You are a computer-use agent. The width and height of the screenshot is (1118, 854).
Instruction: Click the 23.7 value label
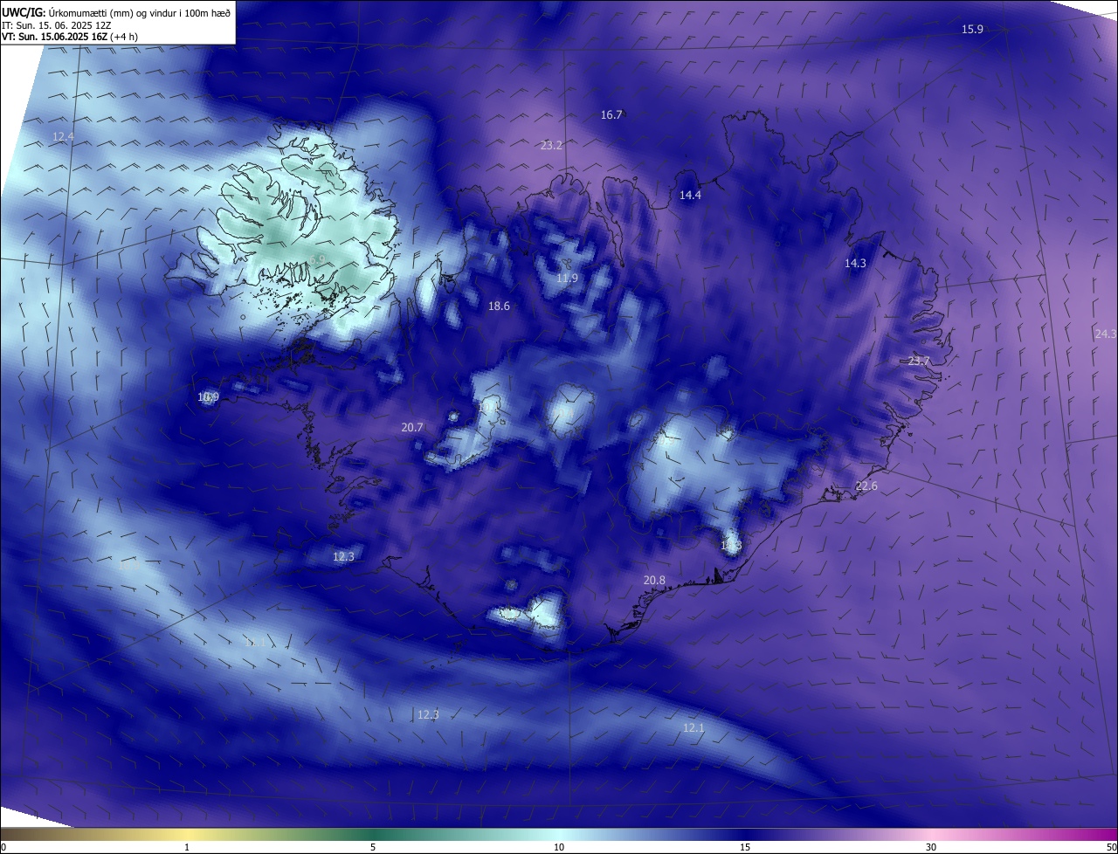click(919, 362)
